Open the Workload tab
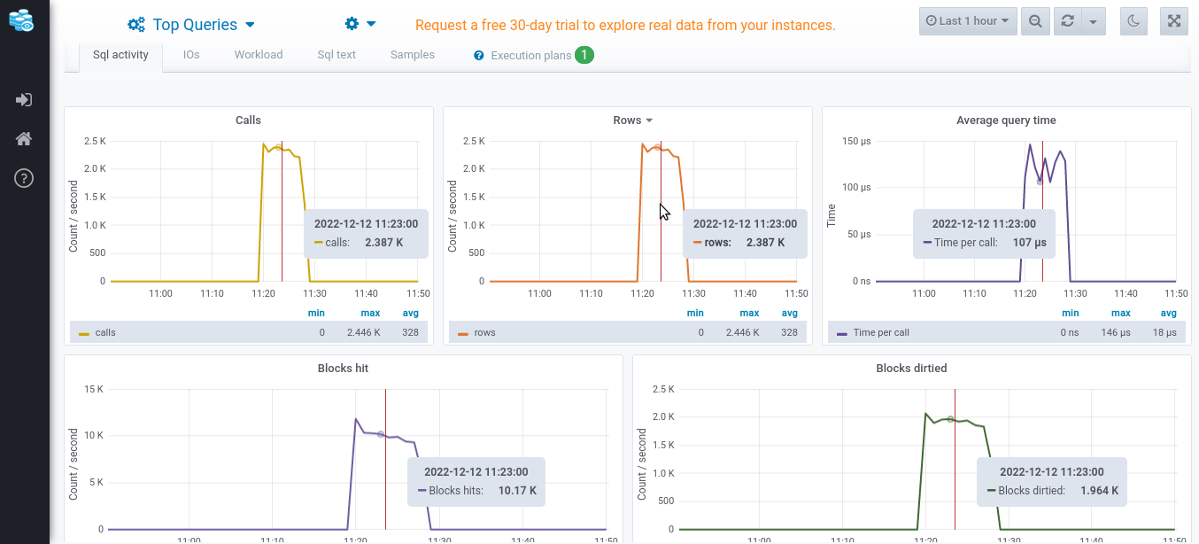 259,55
